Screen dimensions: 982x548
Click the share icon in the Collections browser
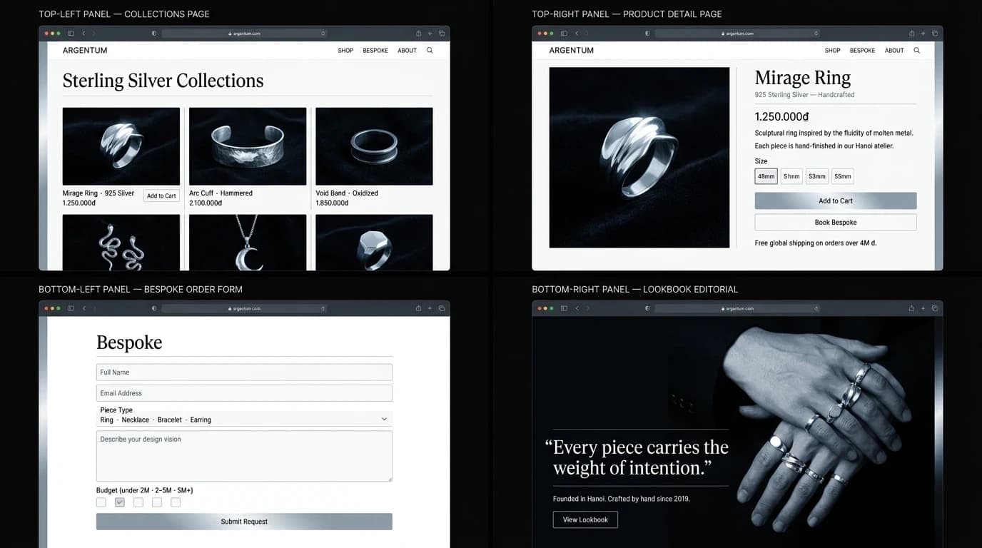418,34
